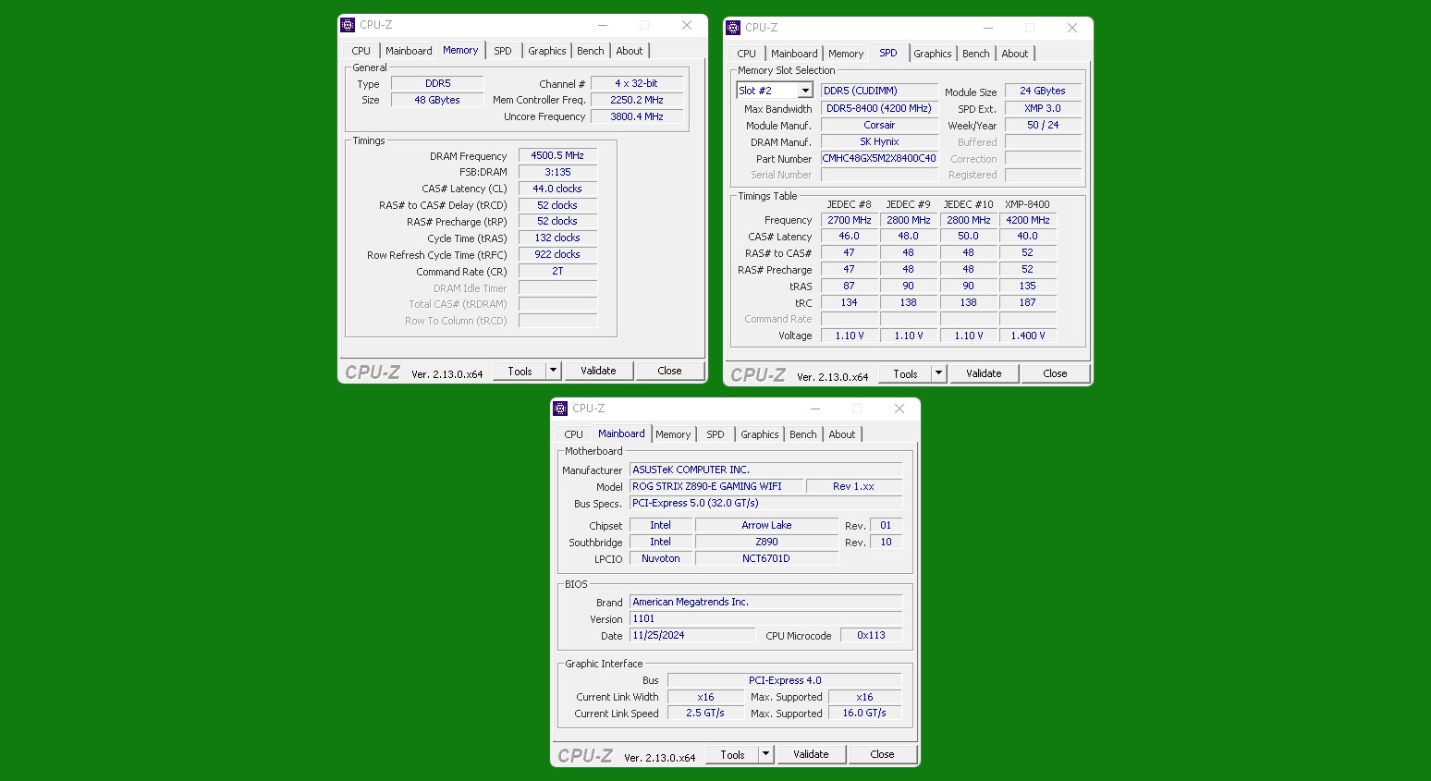
Task: Click the CPU-Z logo icon in the Memory timings window title bar
Action: [x=349, y=25]
